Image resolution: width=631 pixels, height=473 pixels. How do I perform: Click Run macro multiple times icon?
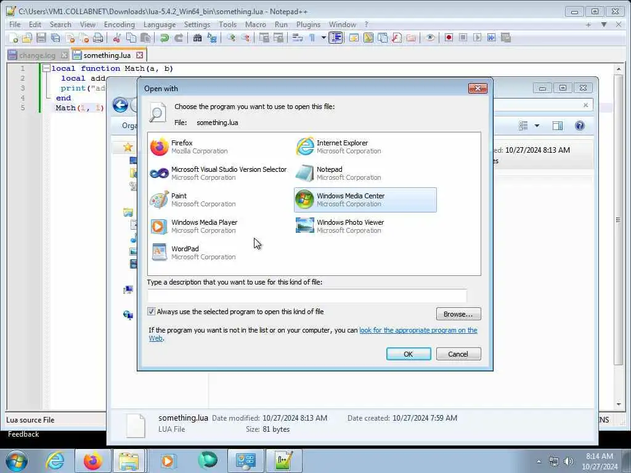tap(491, 38)
